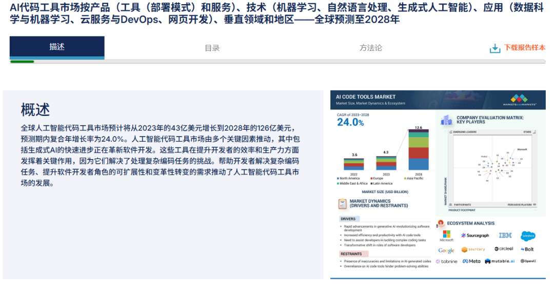Click the Asia Pacific legend swatch
Viewport: 554px width, 292px height.
click(405, 179)
